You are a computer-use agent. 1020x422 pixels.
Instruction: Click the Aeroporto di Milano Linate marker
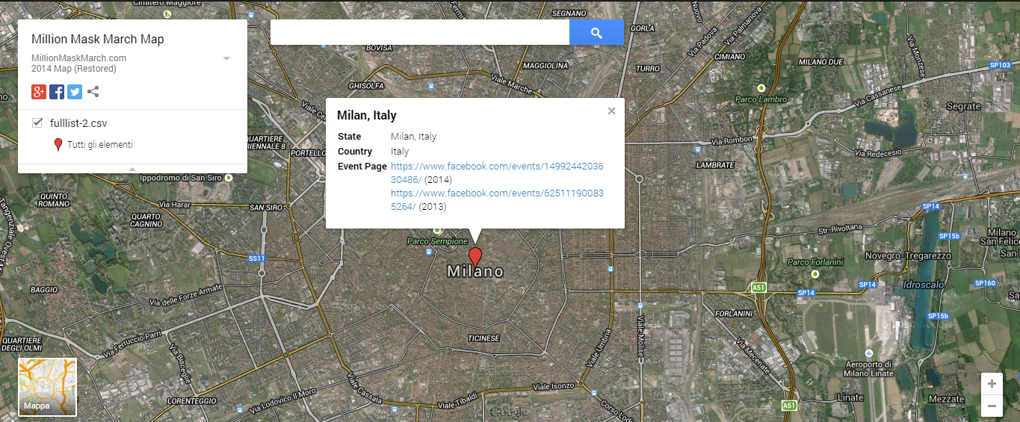tap(869, 353)
